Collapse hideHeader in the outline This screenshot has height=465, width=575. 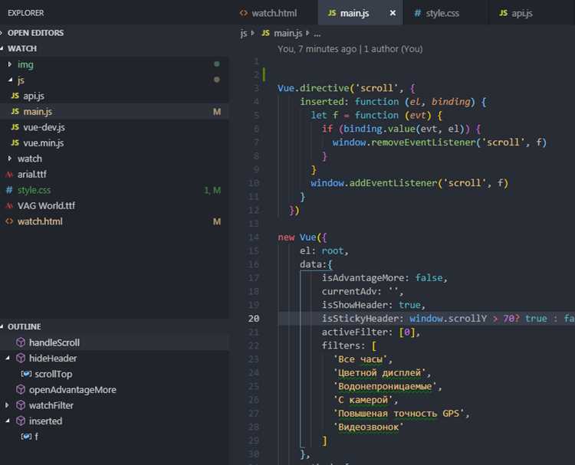[x=8, y=358]
